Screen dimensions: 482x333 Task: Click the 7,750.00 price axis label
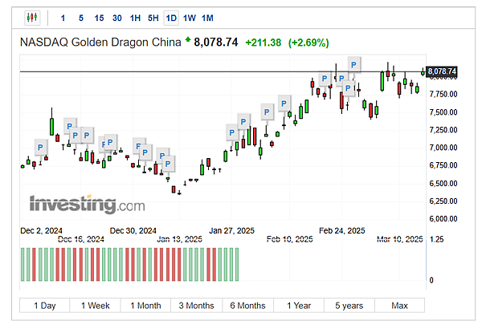click(443, 94)
